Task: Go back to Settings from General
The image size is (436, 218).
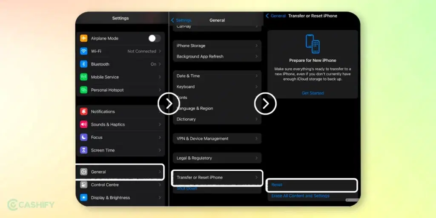Action: click(x=181, y=20)
